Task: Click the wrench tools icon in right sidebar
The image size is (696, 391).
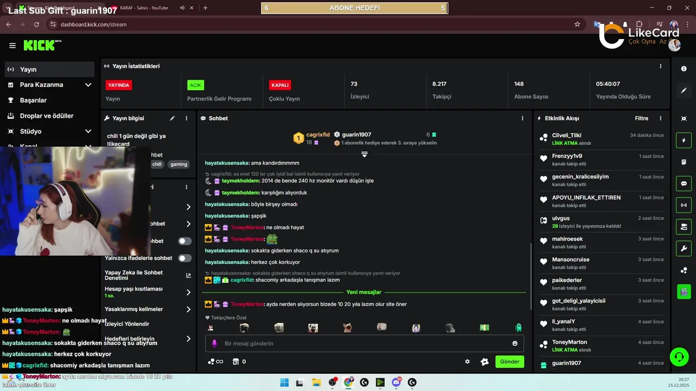Action: point(683,248)
